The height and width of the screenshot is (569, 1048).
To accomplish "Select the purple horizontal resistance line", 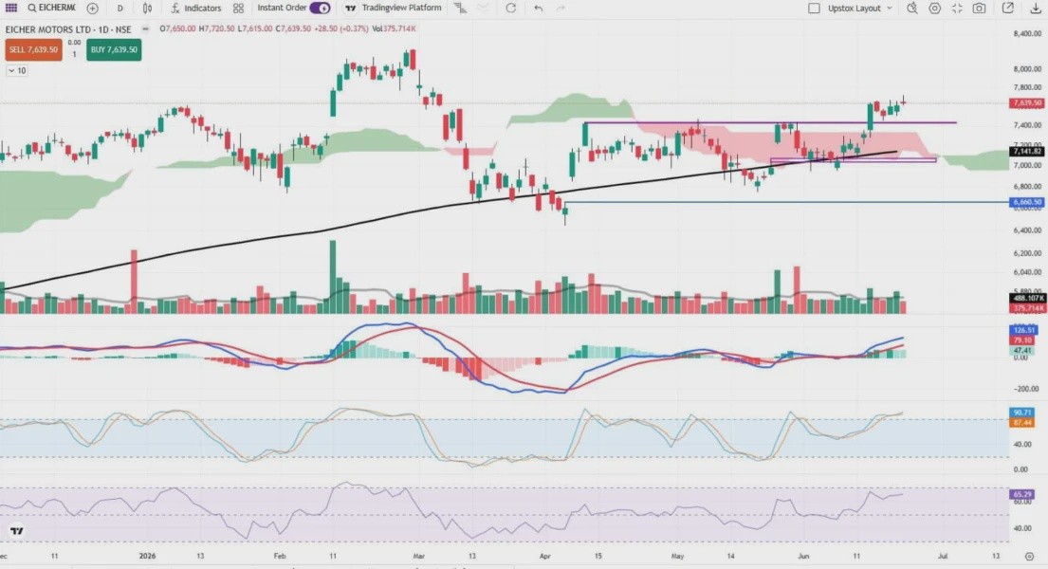I will 770,123.
